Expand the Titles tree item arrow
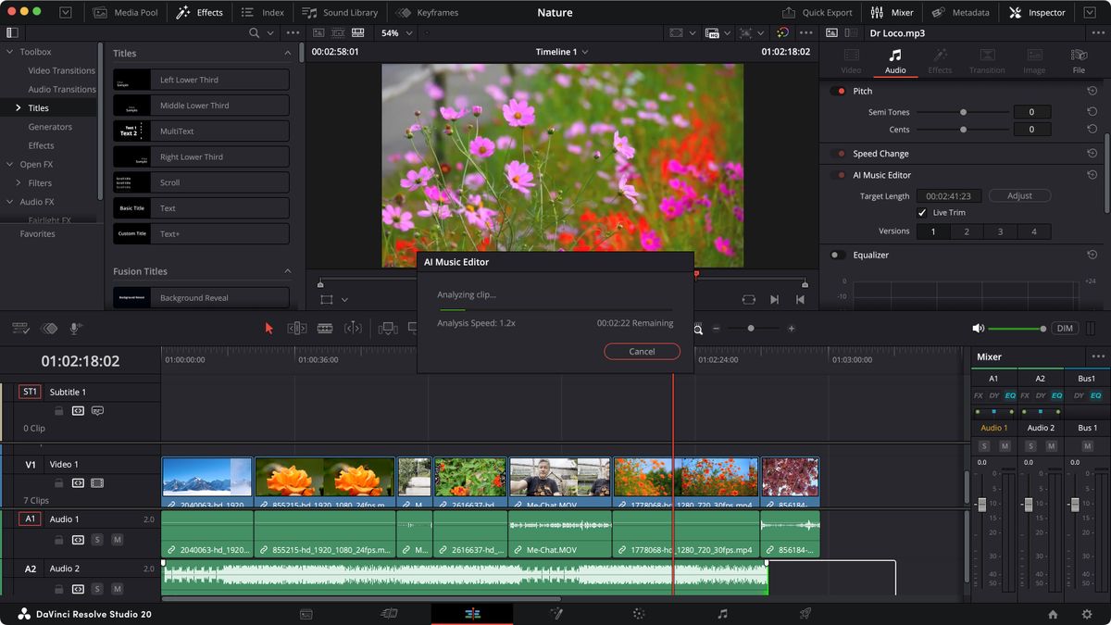Image resolution: width=1111 pixels, height=625 pixels. pos(18,108)
